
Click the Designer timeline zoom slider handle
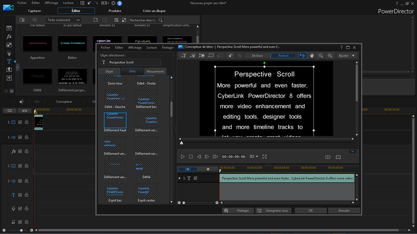184,203
